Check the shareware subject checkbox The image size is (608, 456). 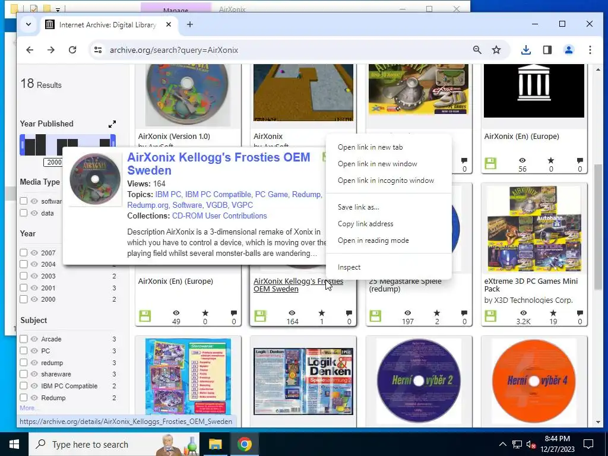(24, 374)
